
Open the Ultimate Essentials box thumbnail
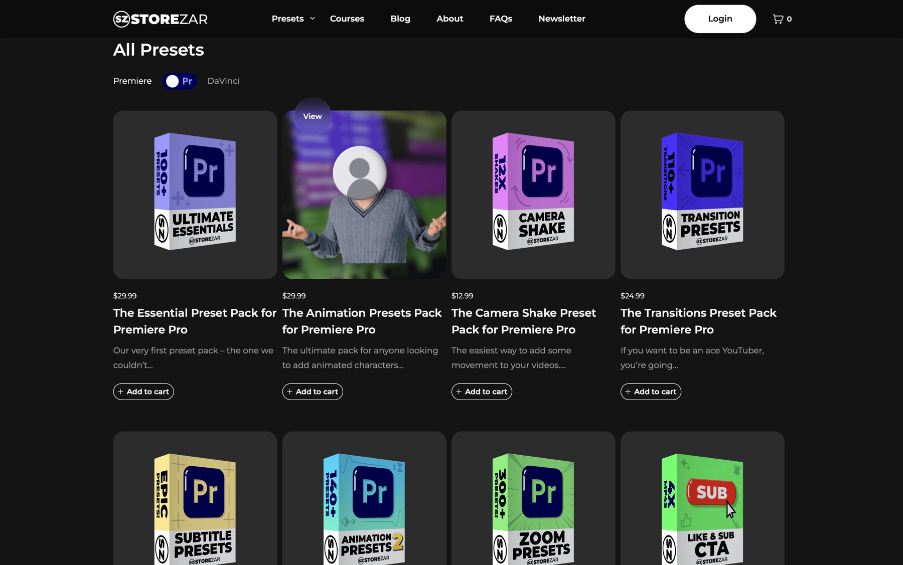coord(195,195)
